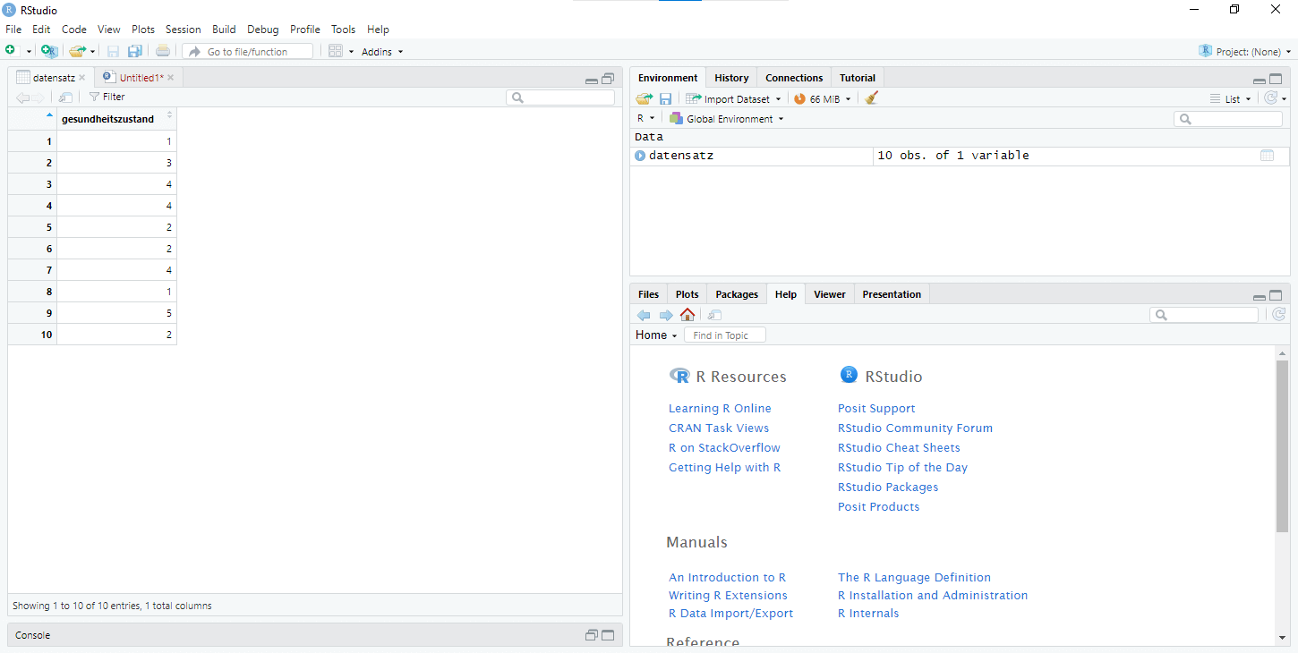Open An Introduction to R manual
This screenshot has height=653, width=1298.
pyautogui.click(x=728, y=577)
